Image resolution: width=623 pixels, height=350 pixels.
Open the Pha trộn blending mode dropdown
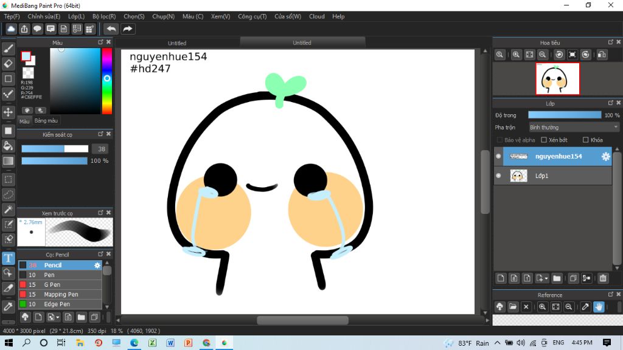[574, 128]
